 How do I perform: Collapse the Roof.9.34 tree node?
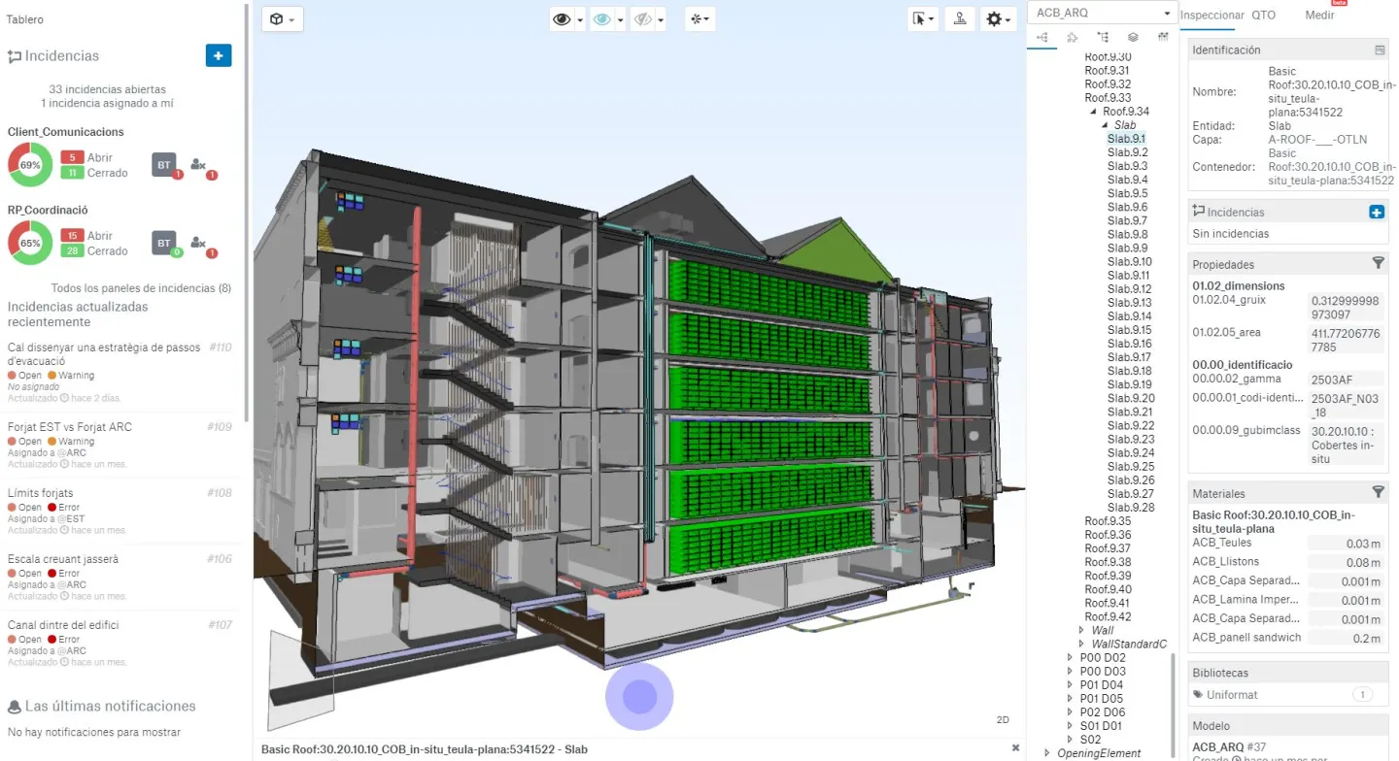point(1095,112)
